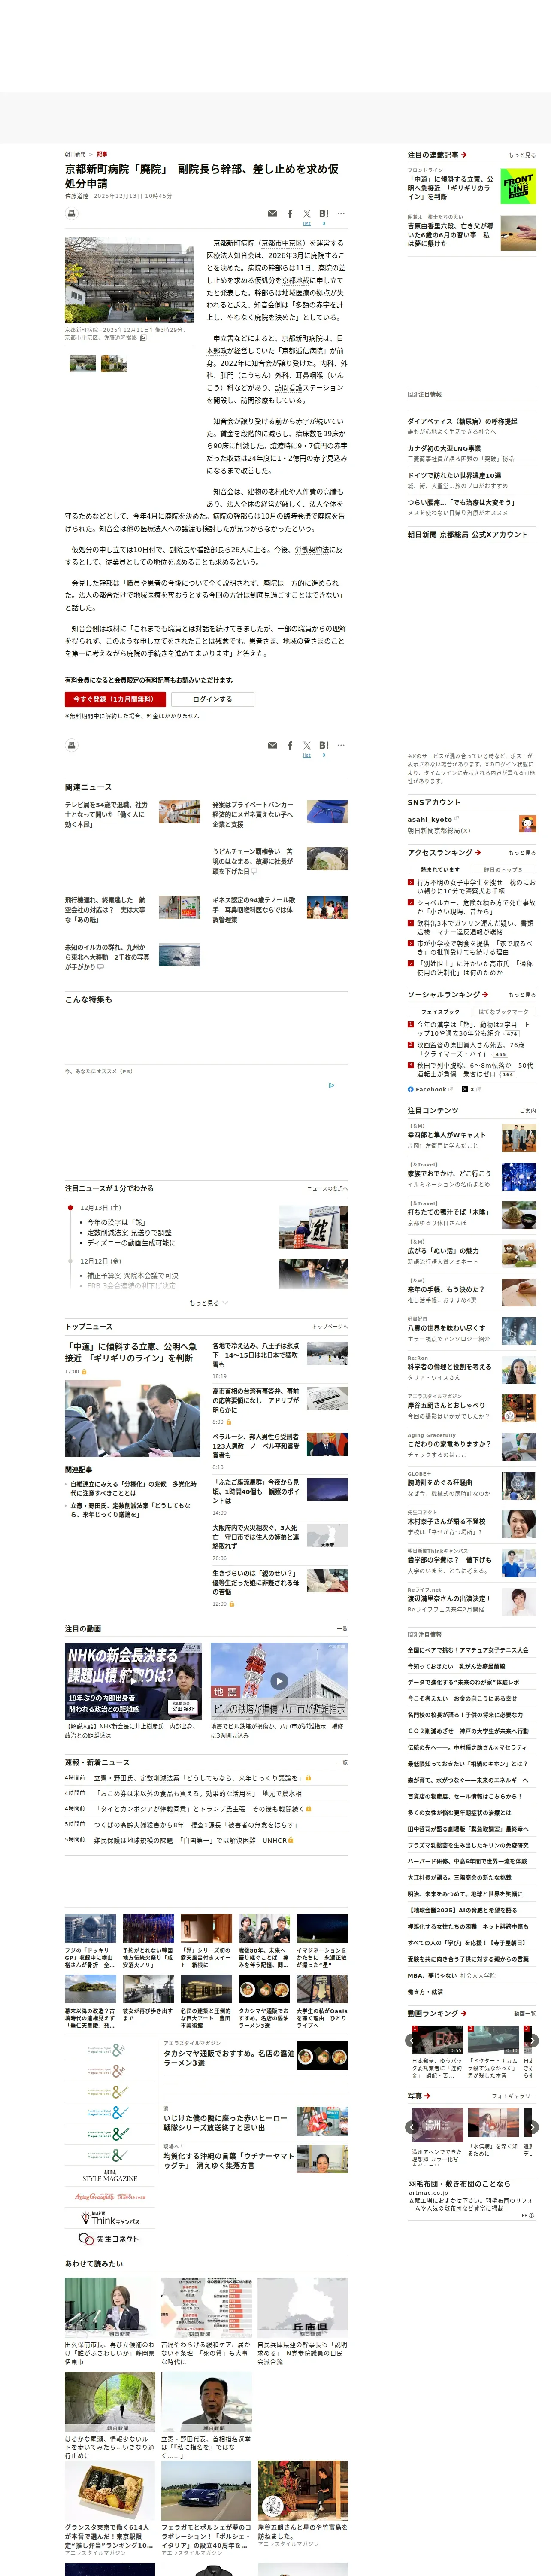
Task: Click the bottom Facebook share icon
Action: (x=290, y=745)
